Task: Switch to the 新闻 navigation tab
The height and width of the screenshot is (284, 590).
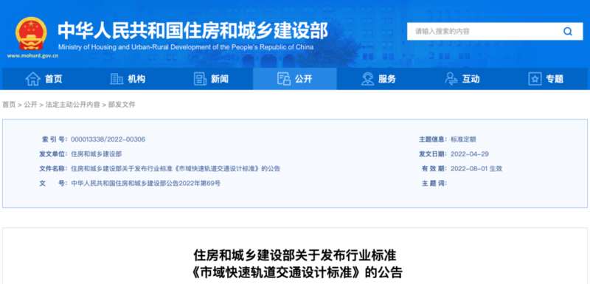Action: click(x=211, y=79)
